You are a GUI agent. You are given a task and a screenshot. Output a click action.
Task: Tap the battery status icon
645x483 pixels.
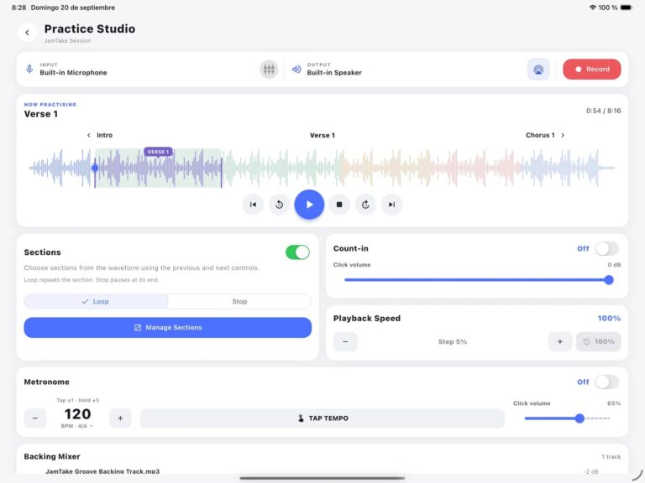tap(627, 8)
